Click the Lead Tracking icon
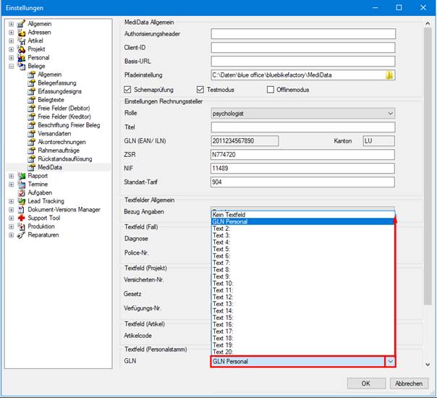Viewport: 437px width, 398px height. tap(22, 201)
